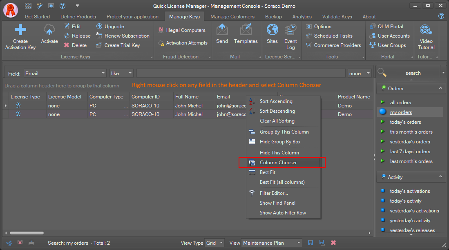
Task: Expand the first row indicator arrow
Action: (5, 106)
